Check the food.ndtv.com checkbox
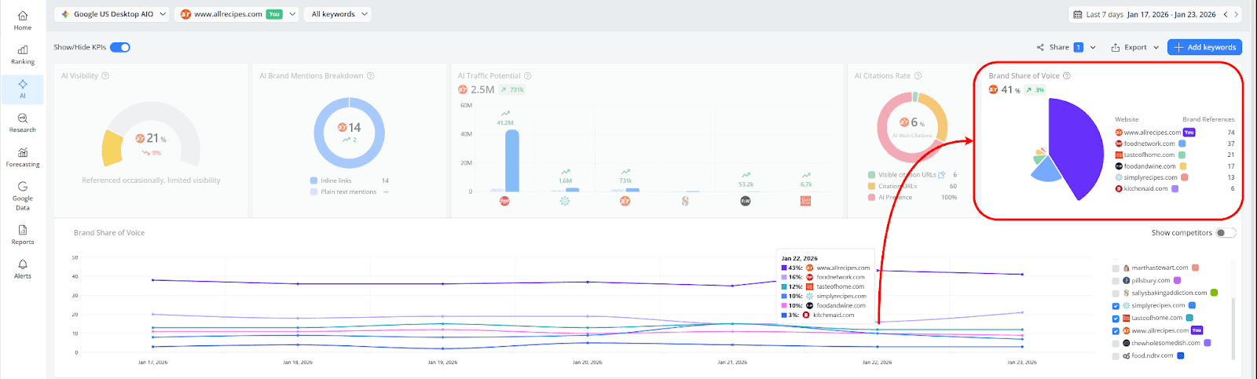 (x=1116, y=356)
